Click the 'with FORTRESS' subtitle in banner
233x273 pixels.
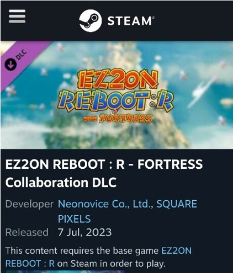coord(118,119)
